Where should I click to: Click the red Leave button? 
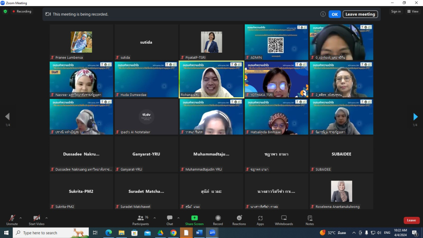click(x=411, y=220)
